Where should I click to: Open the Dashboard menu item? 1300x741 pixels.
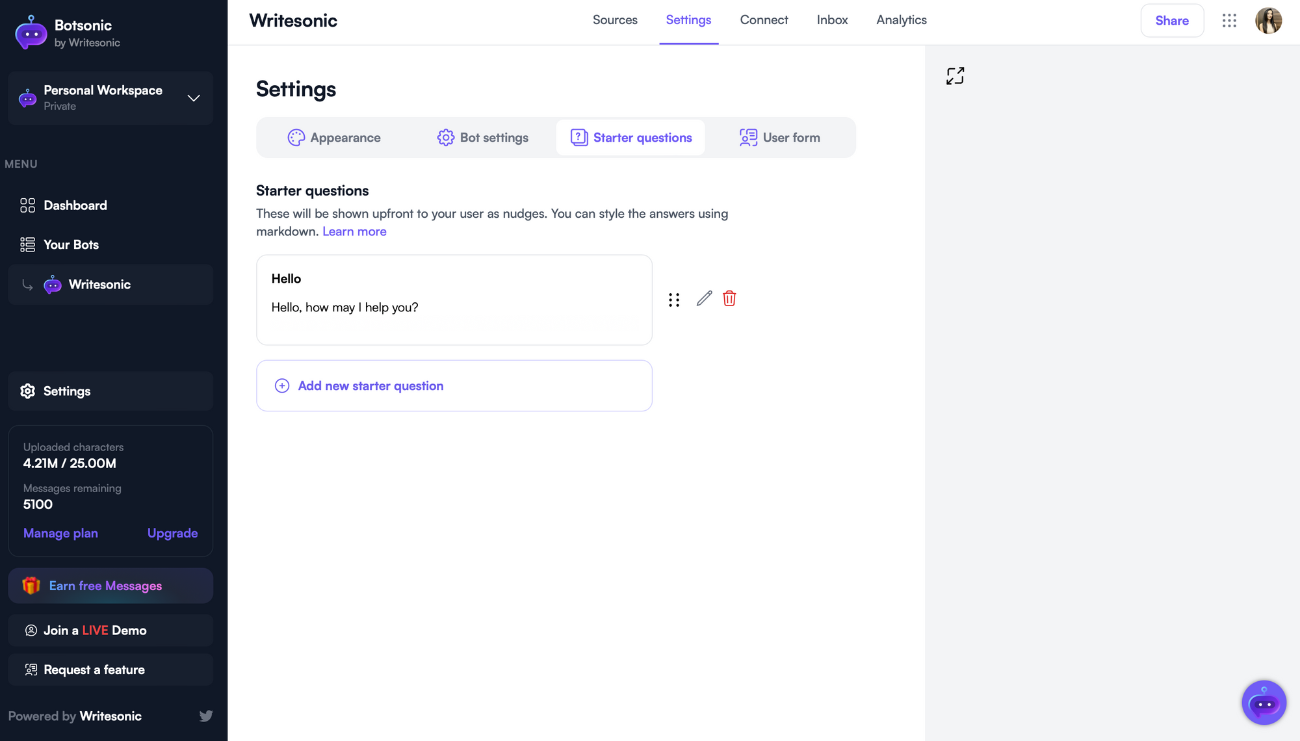coord(75,205)
